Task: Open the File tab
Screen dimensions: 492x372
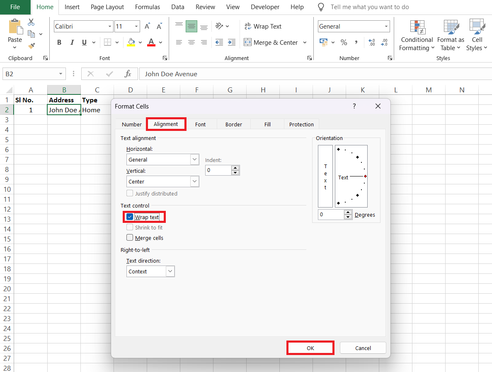Action: tap(15, 7)
